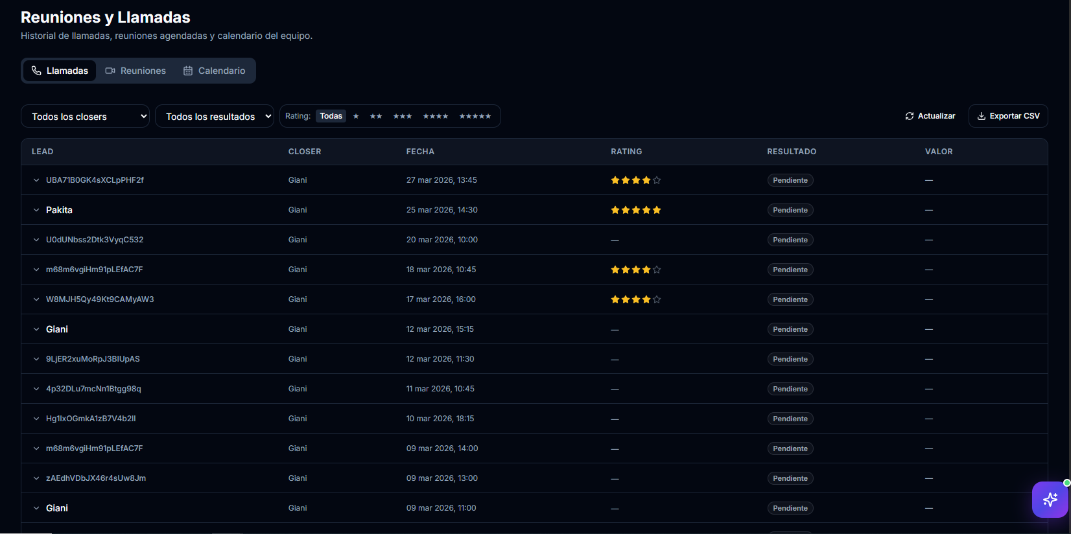Filter calls by three-star rating
Screen dimensions: 1071x534
pos(403,116)
